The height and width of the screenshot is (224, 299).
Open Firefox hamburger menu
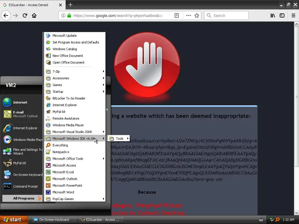click(x=293, y=15)
